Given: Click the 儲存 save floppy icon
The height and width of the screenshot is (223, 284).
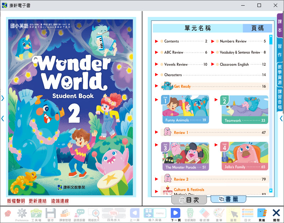Looking at the screenshot, I should click(51, 214).
